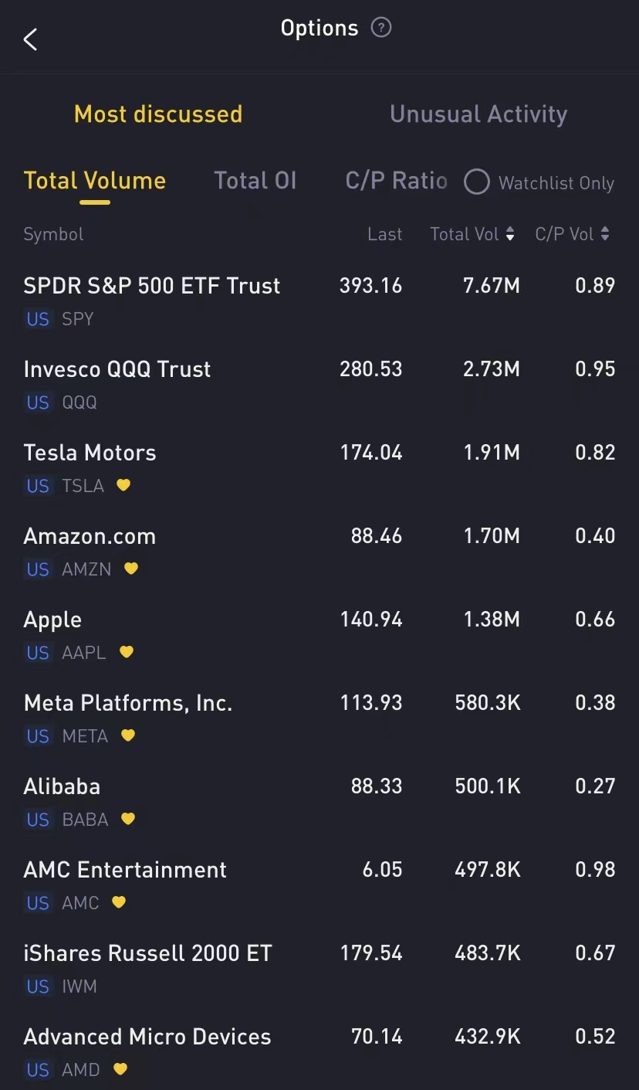Tap the heart icon beside META
The width and height of the screenshot is (639, 1090).
(128, 735)
